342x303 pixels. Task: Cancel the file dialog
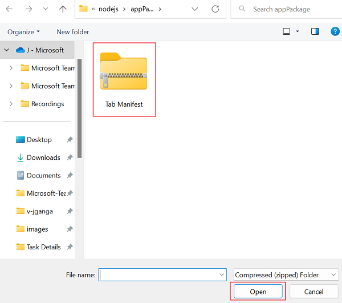point(313,292)
